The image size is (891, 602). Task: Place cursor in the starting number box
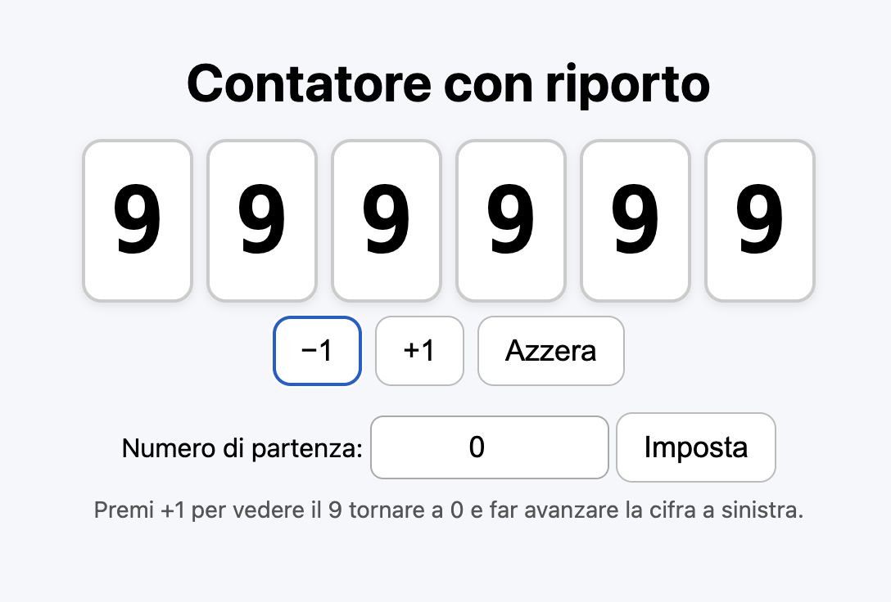[489, 447]
